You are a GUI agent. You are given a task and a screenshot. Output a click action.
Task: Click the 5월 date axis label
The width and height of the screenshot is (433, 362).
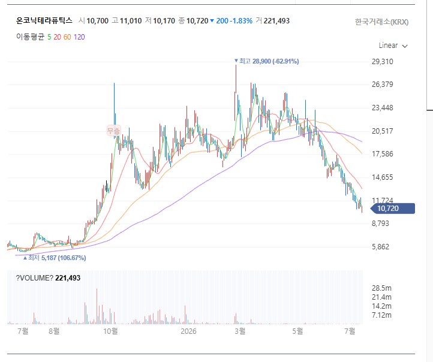pos(297,331)
